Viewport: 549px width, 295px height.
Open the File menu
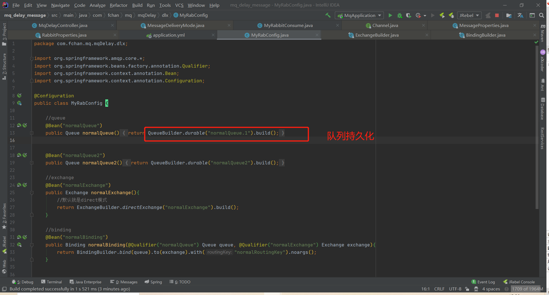pyautogui.click(x=16, y=5)
